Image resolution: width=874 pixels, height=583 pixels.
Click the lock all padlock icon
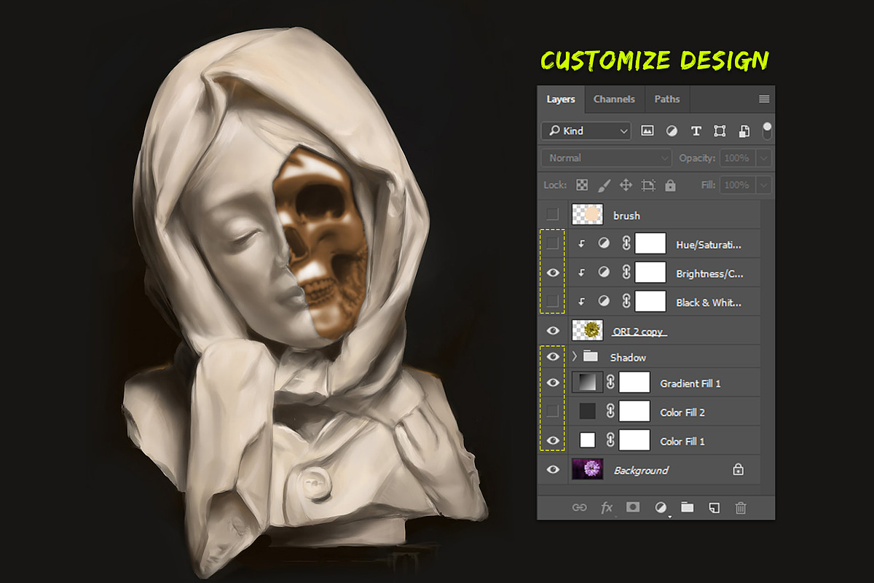(x=670, y=185)
